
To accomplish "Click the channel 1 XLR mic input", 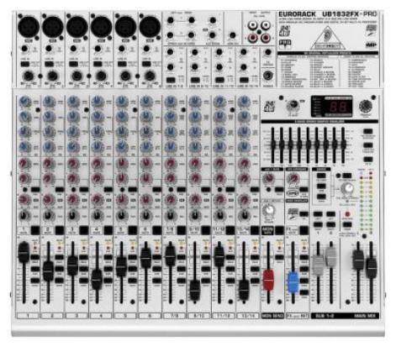I will pyautogui.click(x=29, y=27).
